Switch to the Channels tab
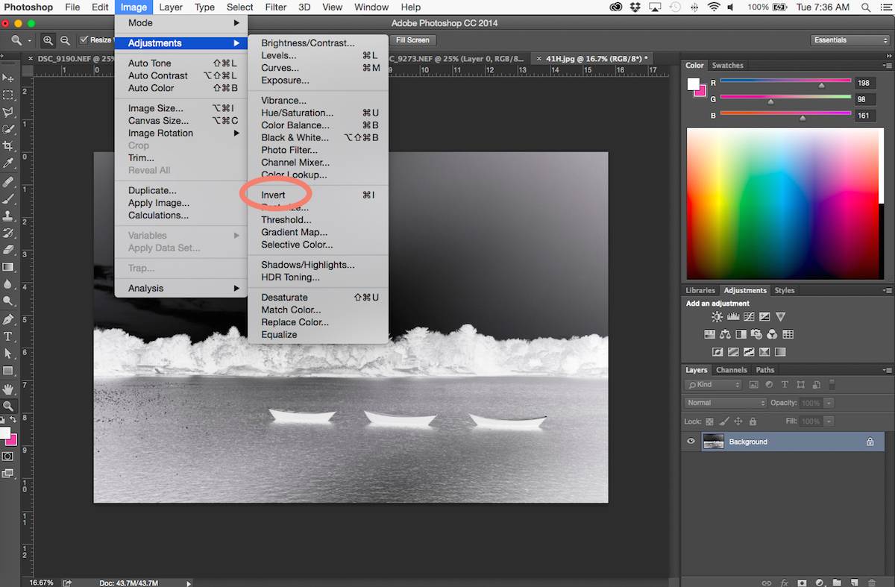The width and height of the screenshot is (895, 587). click(731, 370)
